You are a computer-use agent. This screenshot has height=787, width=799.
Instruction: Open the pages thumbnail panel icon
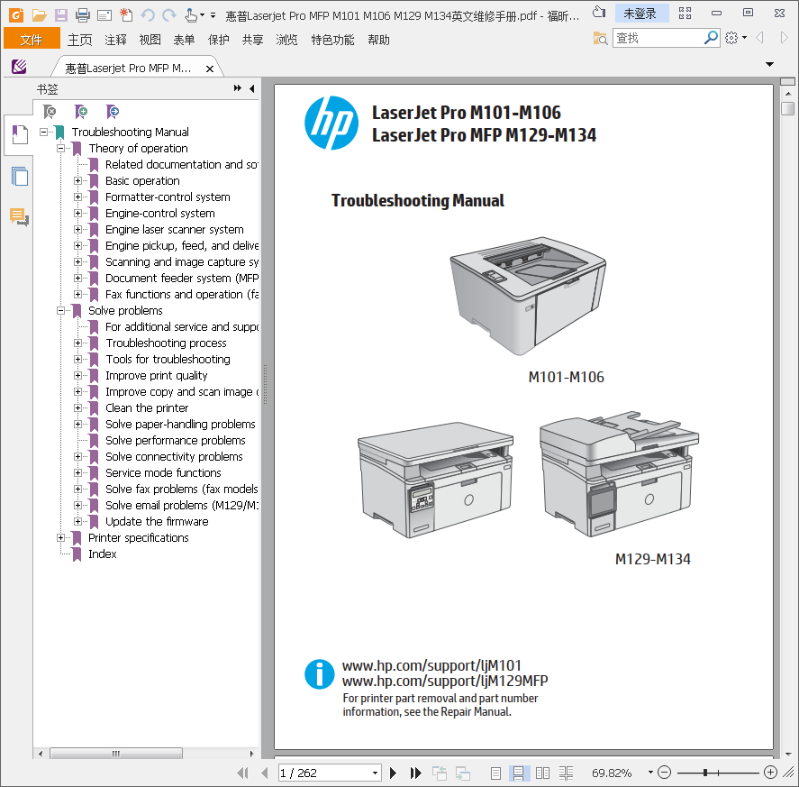(x=19, y=176)
